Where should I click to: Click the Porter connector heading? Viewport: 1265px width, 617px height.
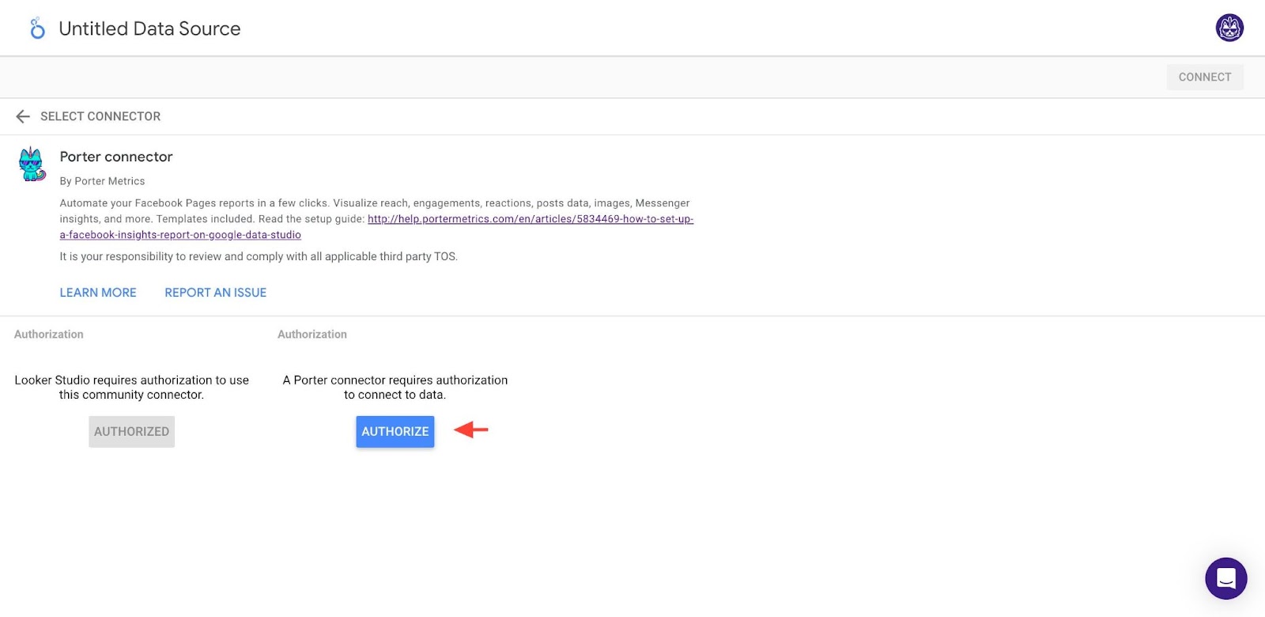coord(116,157)
